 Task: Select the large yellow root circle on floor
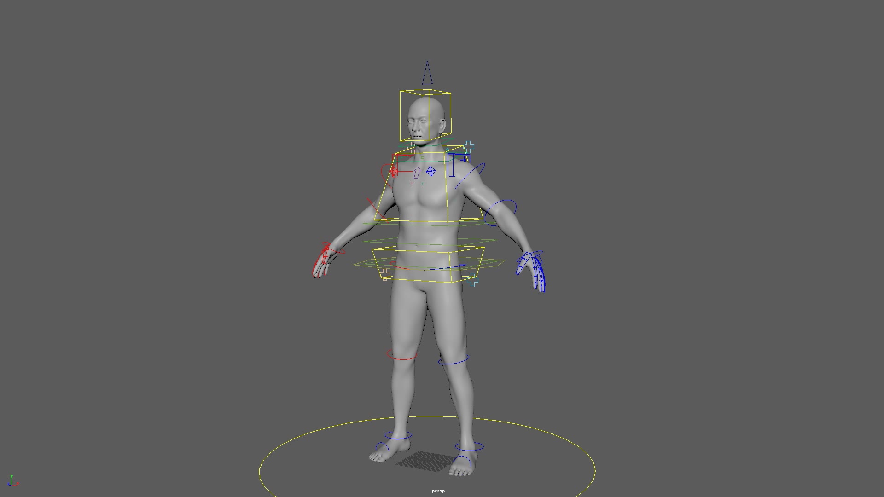point(427,457)
